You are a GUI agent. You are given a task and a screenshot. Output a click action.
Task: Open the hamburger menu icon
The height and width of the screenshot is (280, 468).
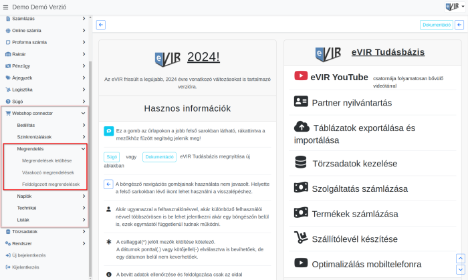[5, 7]
